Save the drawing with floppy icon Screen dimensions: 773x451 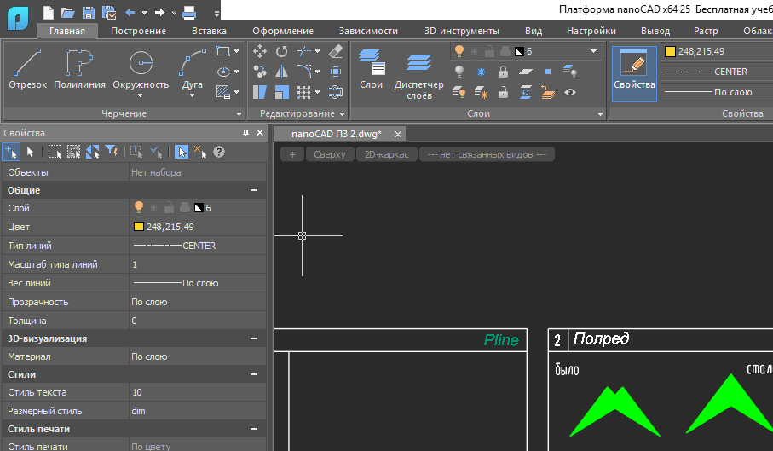tap(89, 12)
